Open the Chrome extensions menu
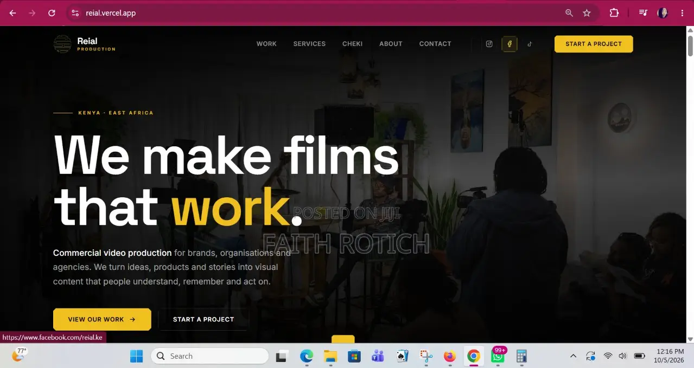This screenshot has height=368, width=694. click(614, 13)
